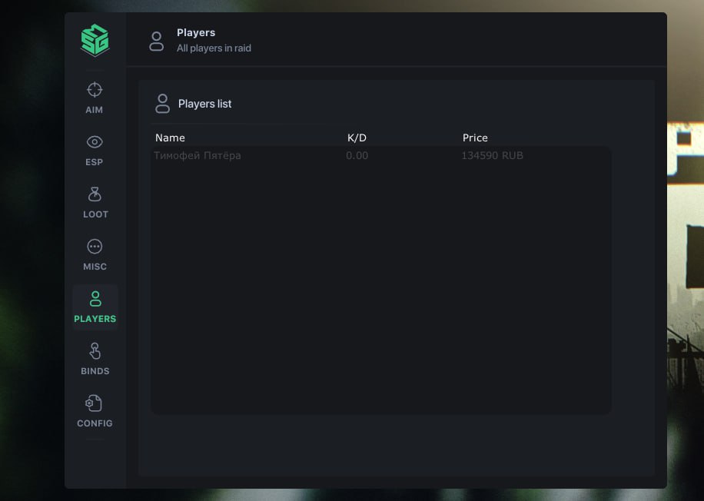Viewport: 704px width, 501px height.
Task: Switch to the AIM tab label
Action: tap(95, 110)
